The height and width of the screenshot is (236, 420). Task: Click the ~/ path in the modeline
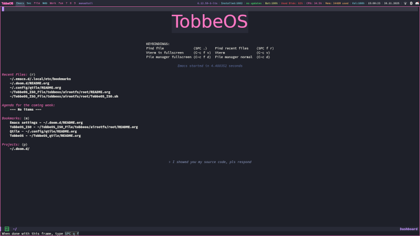[15, 229]
